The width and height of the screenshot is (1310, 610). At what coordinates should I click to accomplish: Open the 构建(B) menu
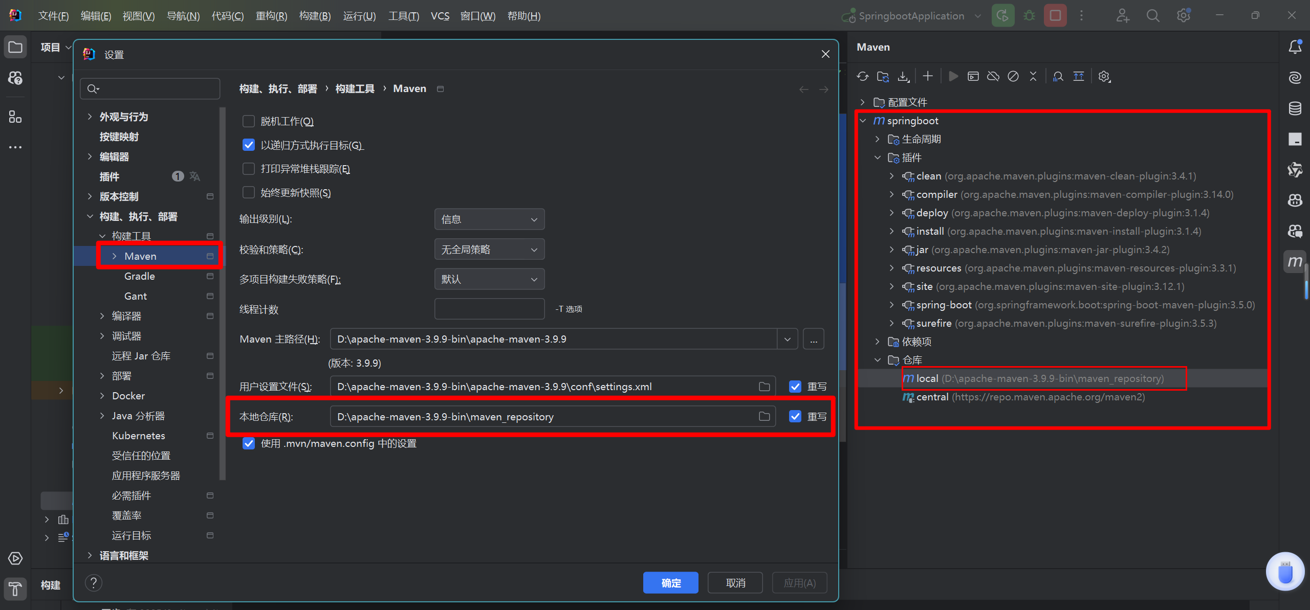pos(315,16)
